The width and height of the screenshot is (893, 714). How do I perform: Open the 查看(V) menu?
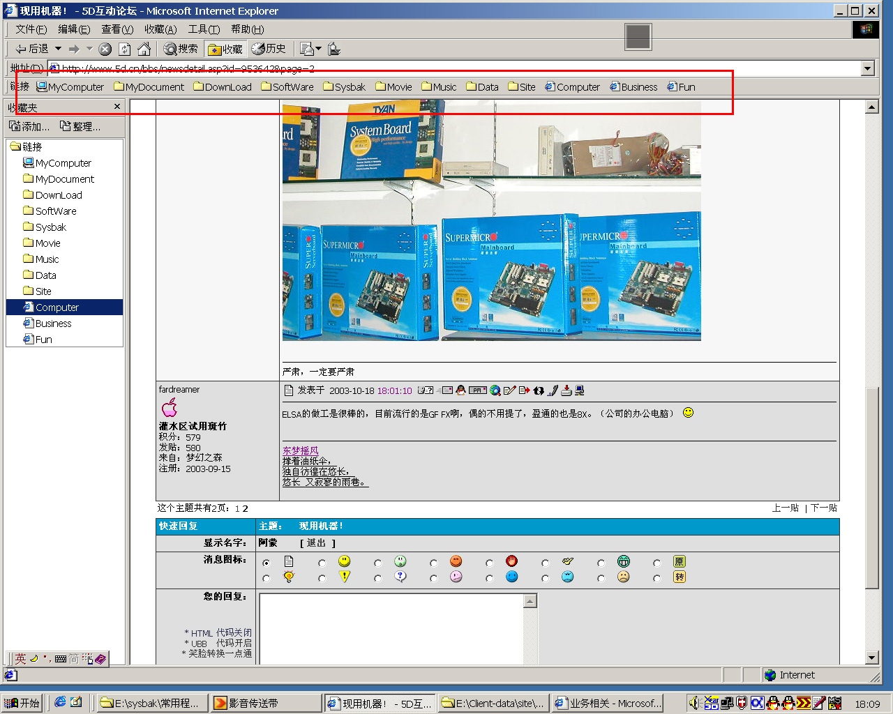117,29
